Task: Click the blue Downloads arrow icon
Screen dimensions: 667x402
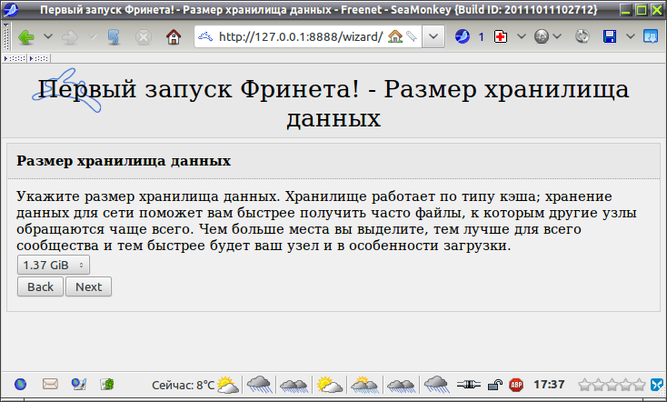Action: click(x=651, y=36)
